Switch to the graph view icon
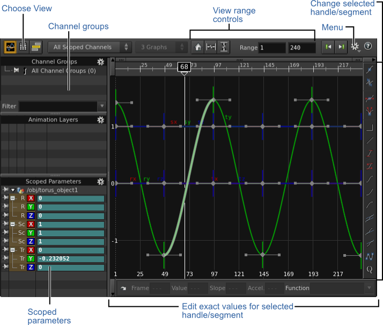 (x=10, y=47)
